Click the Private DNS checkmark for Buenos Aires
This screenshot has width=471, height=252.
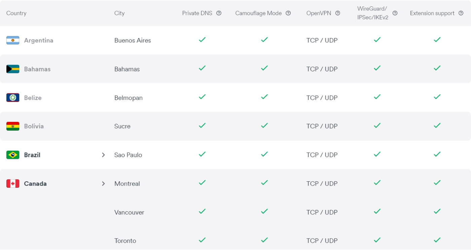click(x=202, y=40)
